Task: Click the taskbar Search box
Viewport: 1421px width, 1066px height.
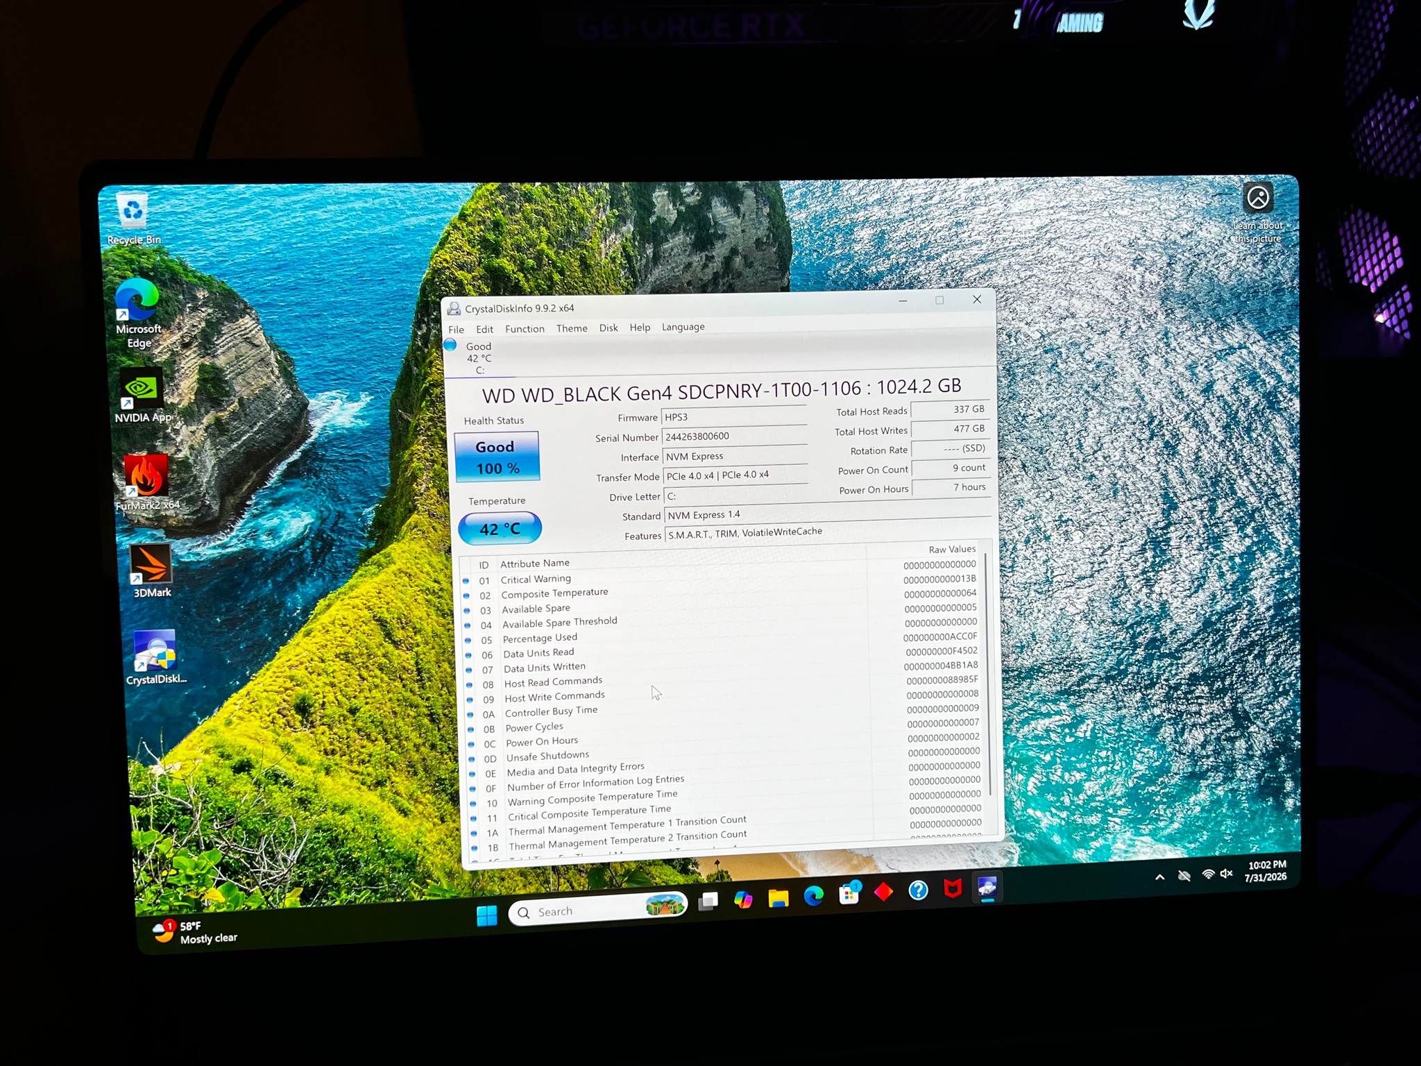Action: 598,909
